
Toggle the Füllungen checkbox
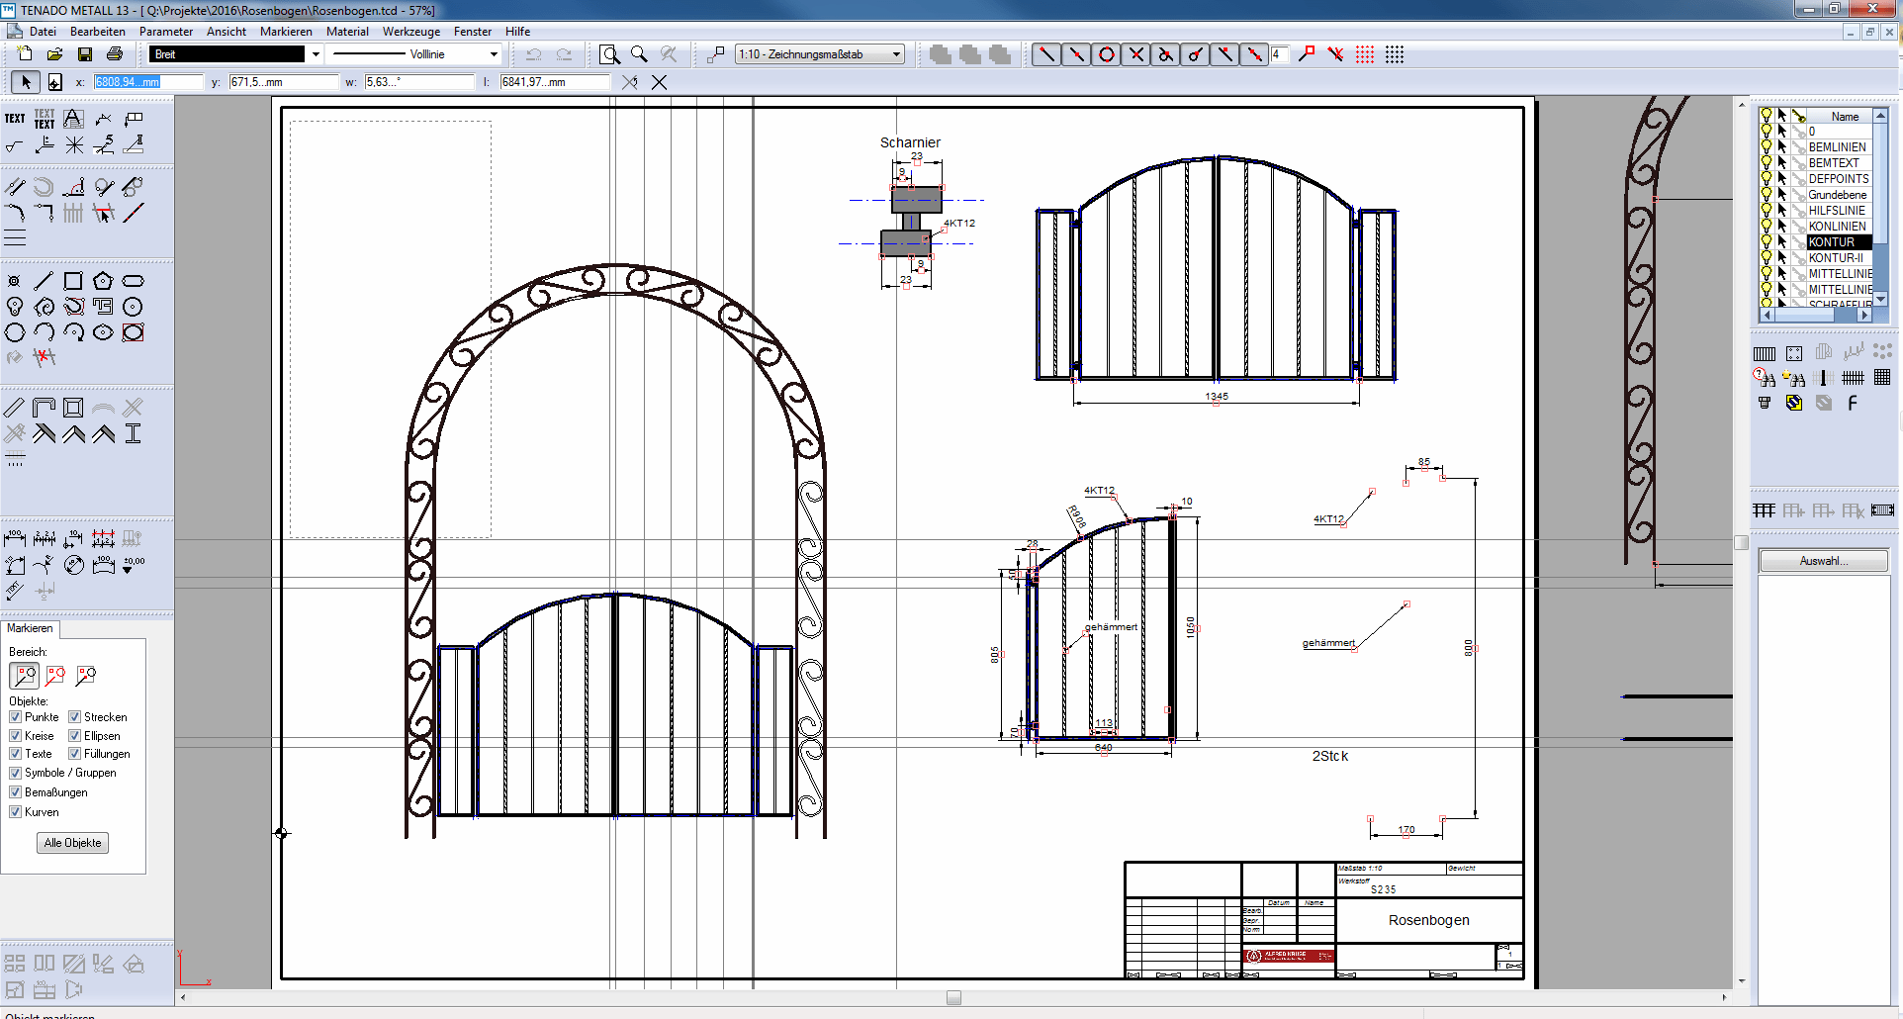[x=74, y=754]
